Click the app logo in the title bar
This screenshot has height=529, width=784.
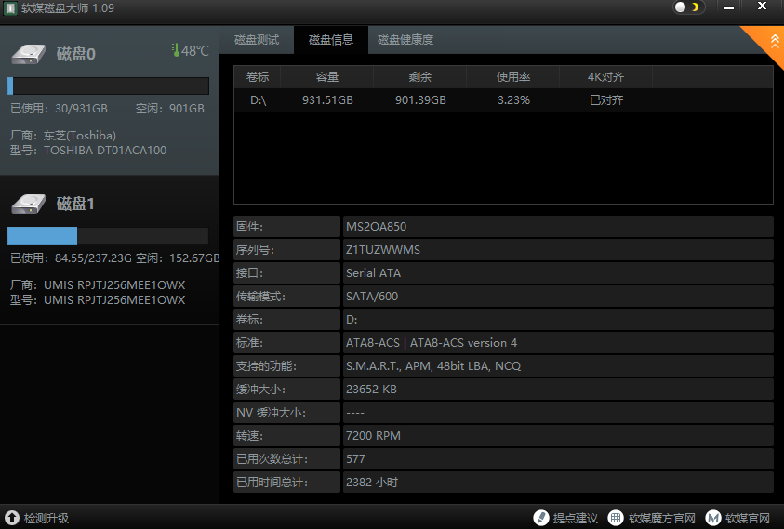10,7
